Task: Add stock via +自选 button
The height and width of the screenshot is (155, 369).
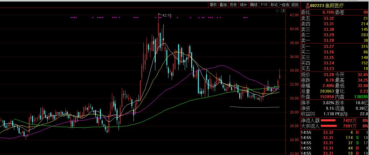Action: tap(285, 5)
